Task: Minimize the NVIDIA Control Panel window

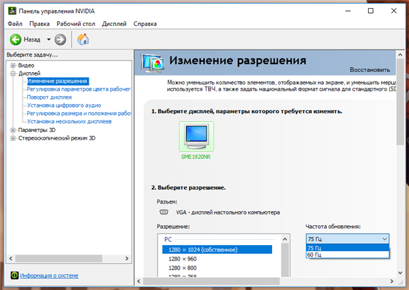Action: point(348,11)
